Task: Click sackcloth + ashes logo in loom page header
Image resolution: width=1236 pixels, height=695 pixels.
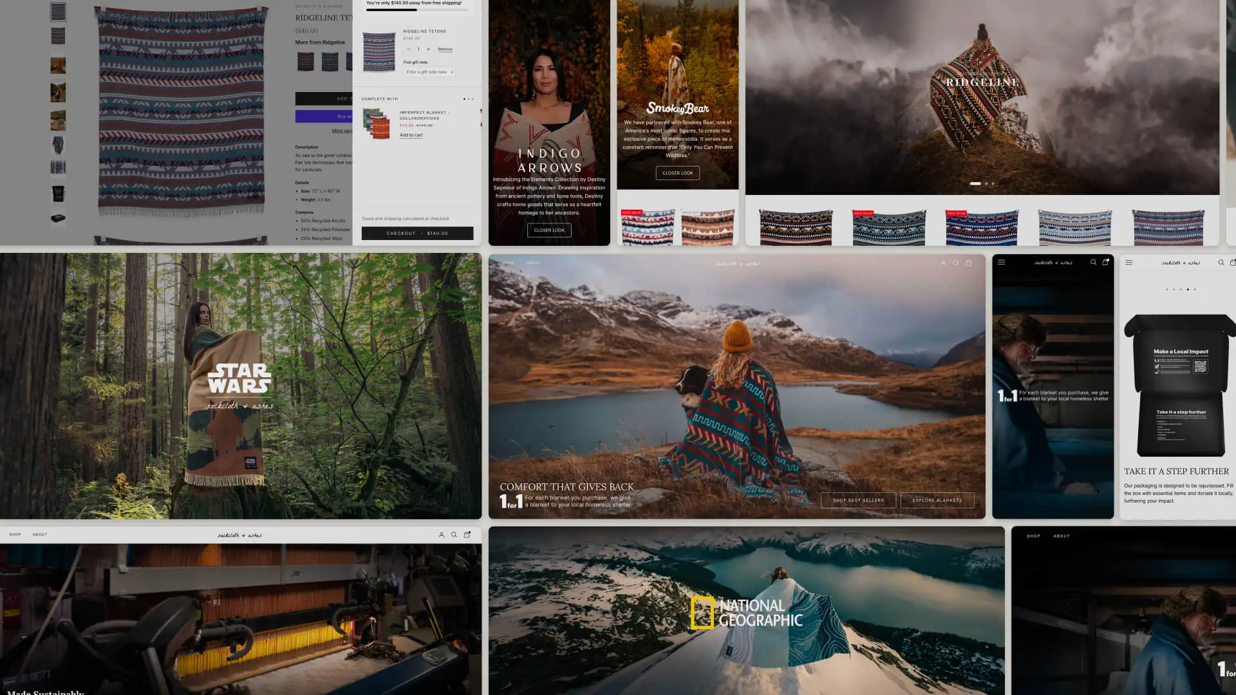Action: [x=239, y=535]
